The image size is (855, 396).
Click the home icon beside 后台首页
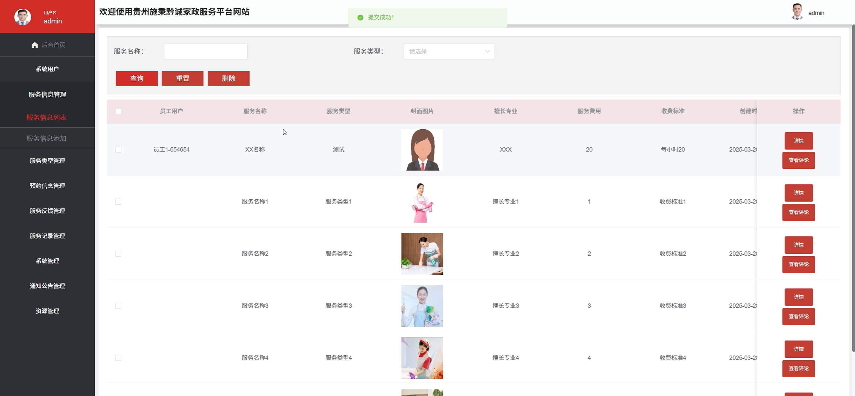click(x=34, y=45)
